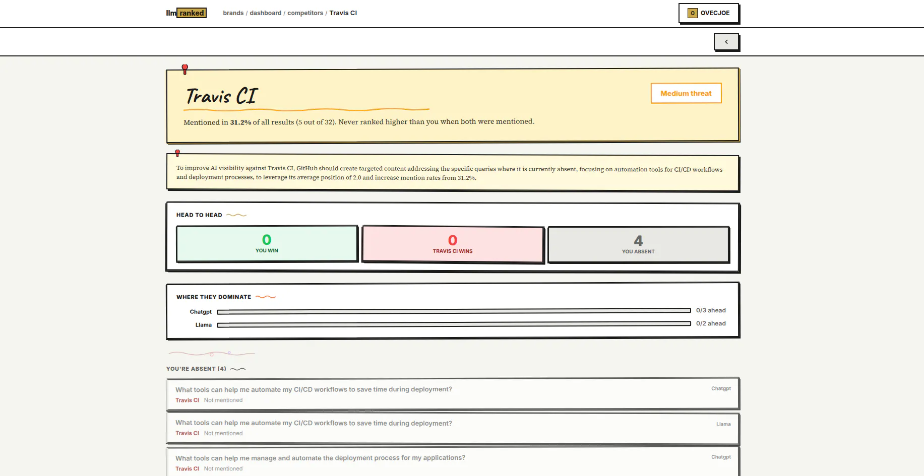Image resolution: width=924 pixels, height=476 pixels.
Task: Click the 0/2 ahead value
Action: click(x=711, y=323)
